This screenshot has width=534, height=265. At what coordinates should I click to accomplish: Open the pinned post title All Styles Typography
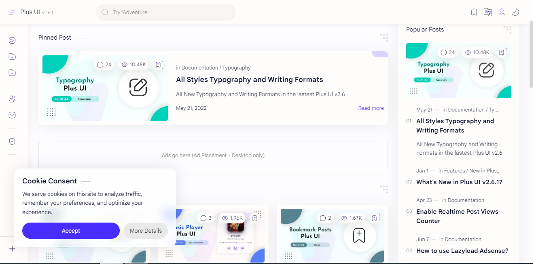click(250, 80)
